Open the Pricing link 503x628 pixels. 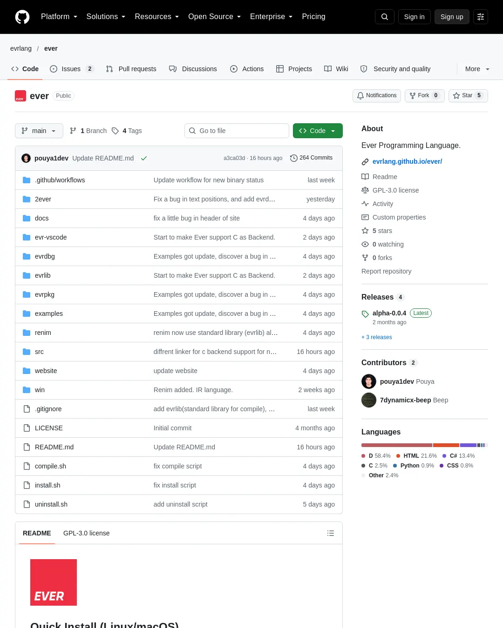click(313, 17)
